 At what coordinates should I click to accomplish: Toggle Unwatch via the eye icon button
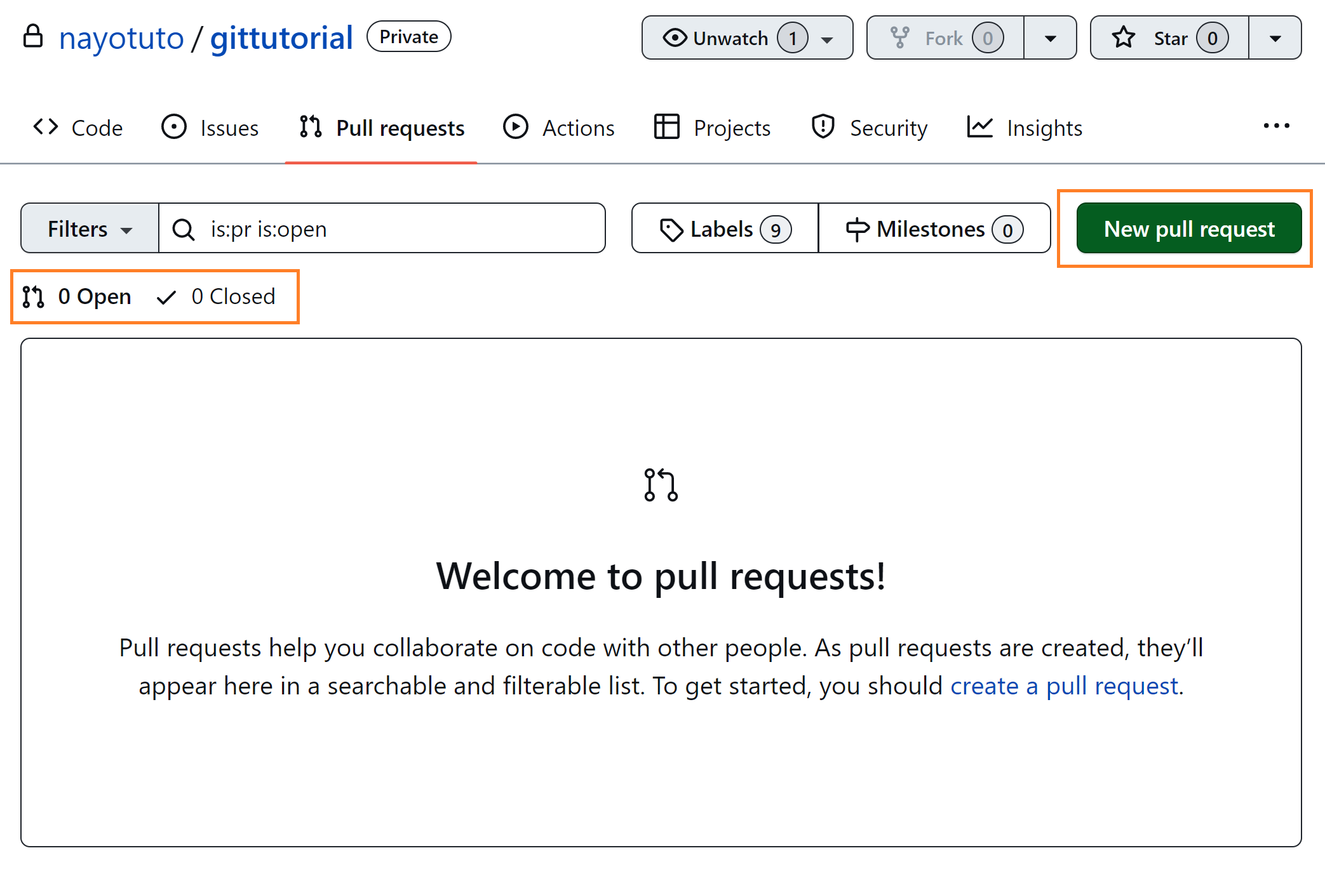(675, 37)
